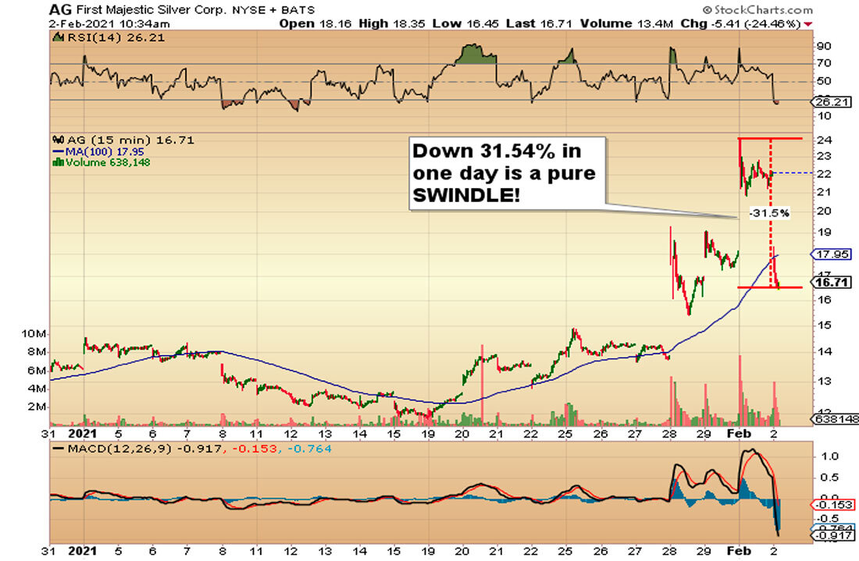Select the red price marker 16.71
859x561 pixels.
(x=832, y=283)
